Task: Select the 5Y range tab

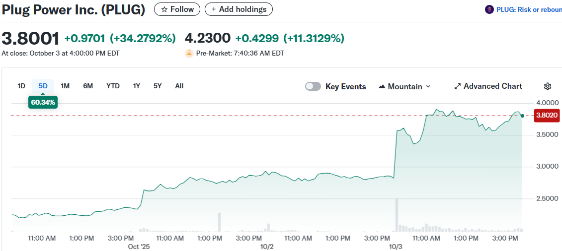Action: [x=158, y=86]
